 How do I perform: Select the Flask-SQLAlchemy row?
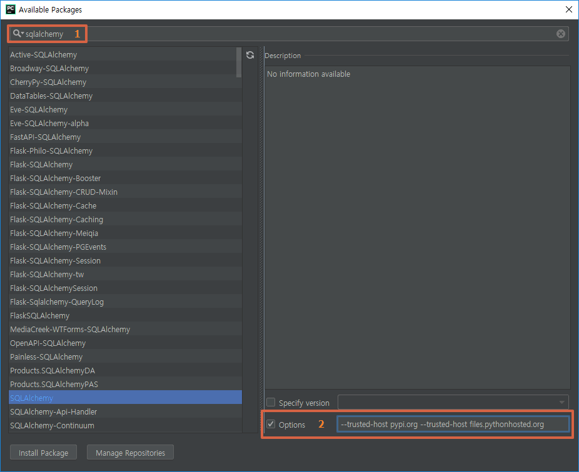[125, 164]
